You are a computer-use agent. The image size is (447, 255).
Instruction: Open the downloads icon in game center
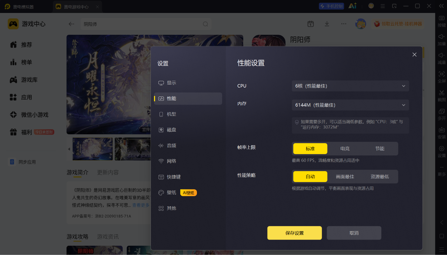327,24
